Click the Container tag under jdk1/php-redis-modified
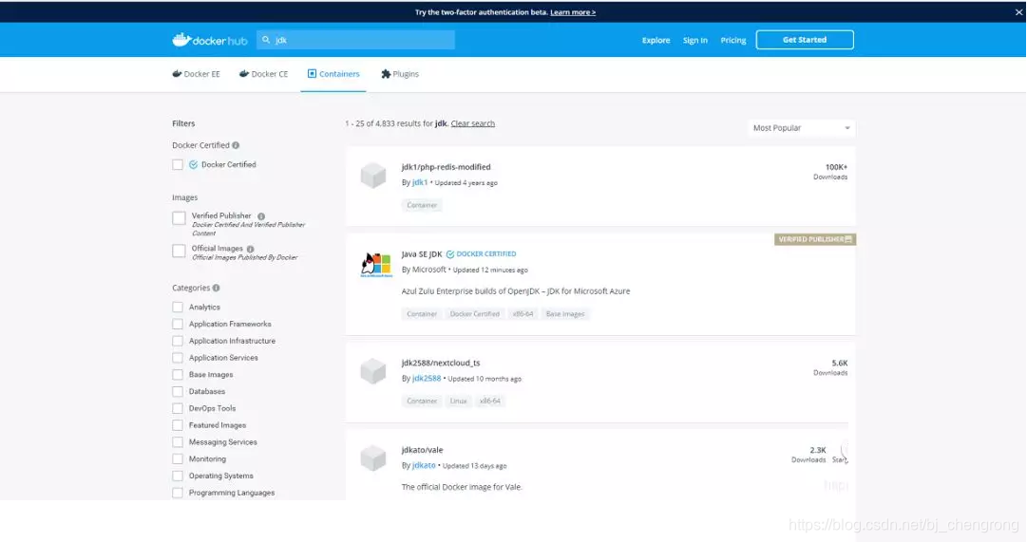The height and width of the screenshot is (542, 1027). pos(422,206)
